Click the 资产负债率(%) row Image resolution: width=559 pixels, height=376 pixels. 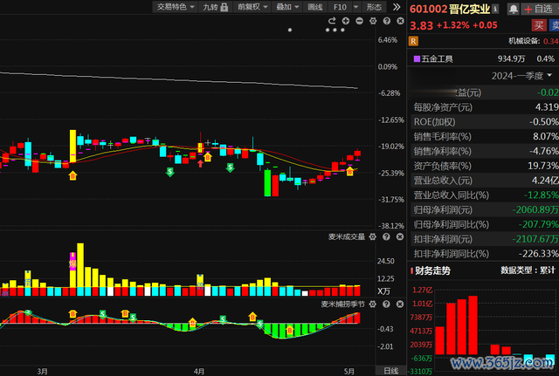coord(483,166)
